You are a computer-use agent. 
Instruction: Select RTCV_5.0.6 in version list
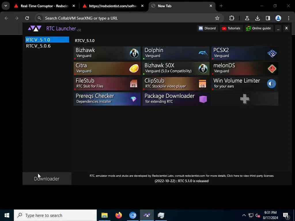click(47, 46)
